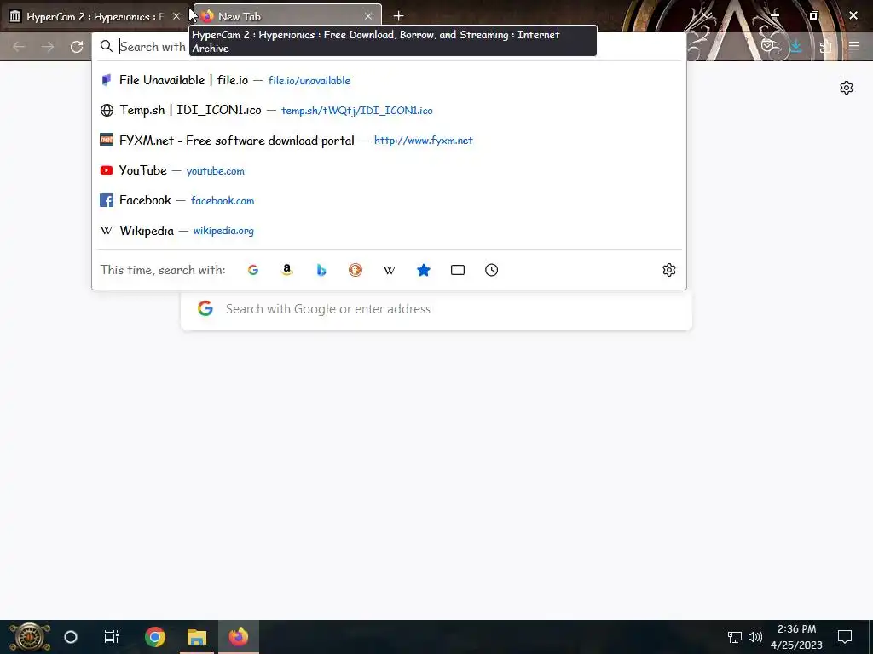873x654 pixels.
Task: Open Temp.sh IDI_ICON1.ico suggestion
Action: click(389, 110)
